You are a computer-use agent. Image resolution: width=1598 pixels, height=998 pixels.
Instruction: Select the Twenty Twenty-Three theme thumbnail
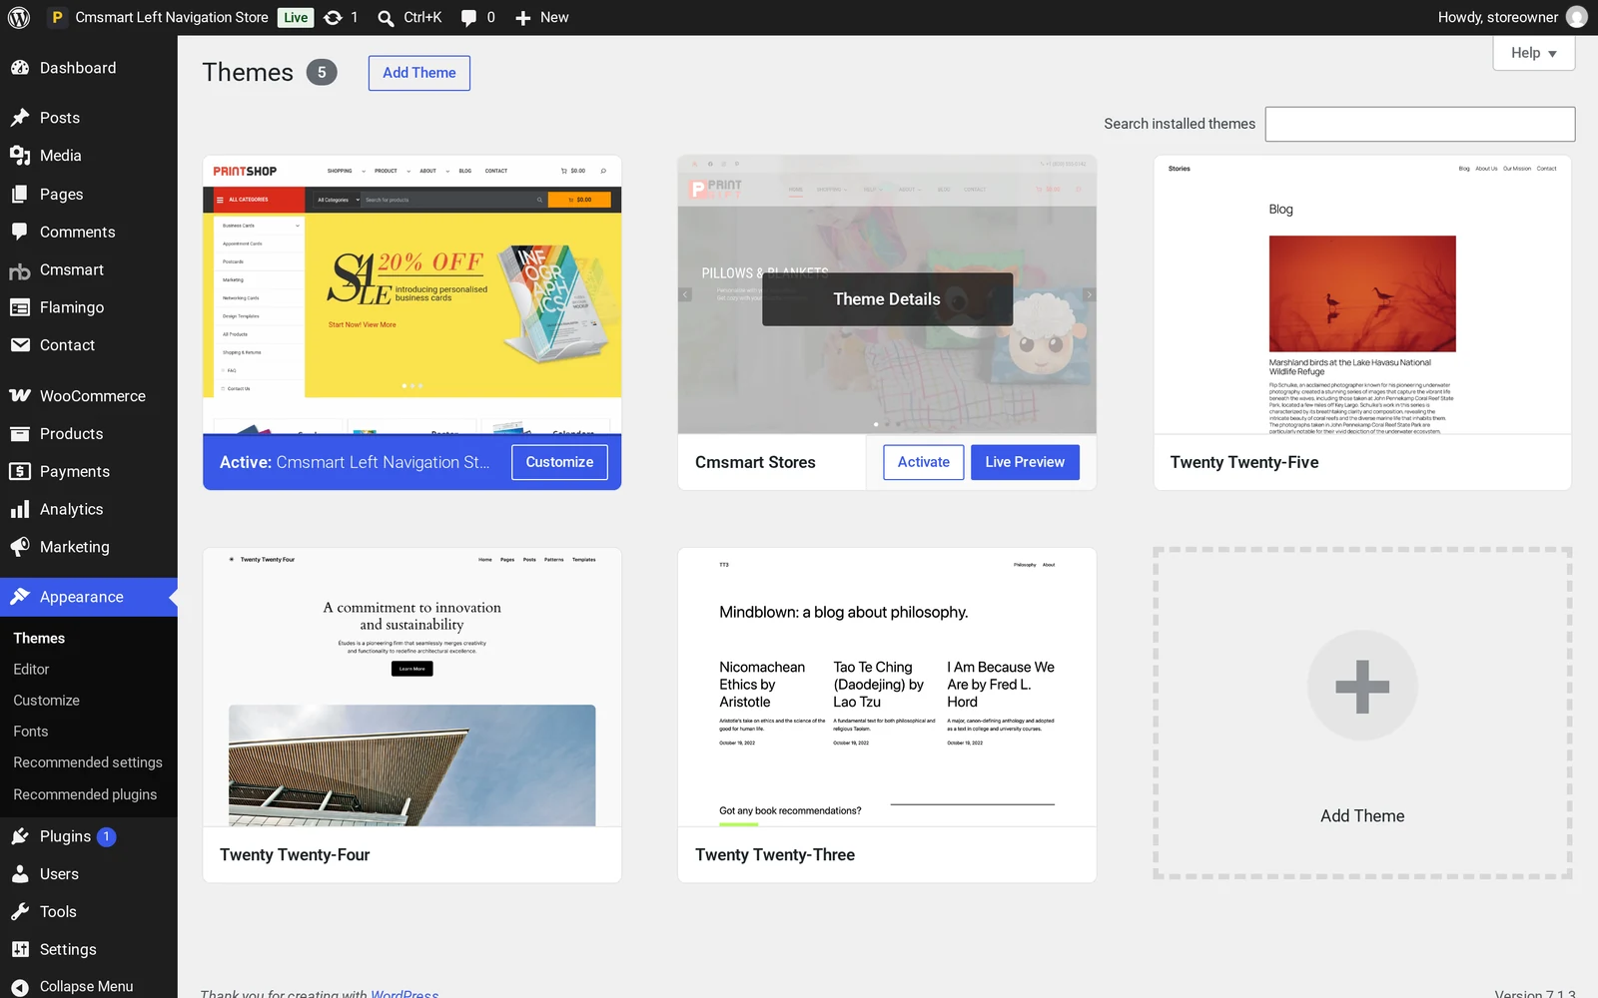pos(887,687)
